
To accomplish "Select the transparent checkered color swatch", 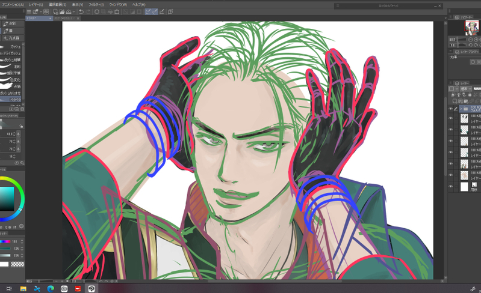I will (x=17, y=264).
